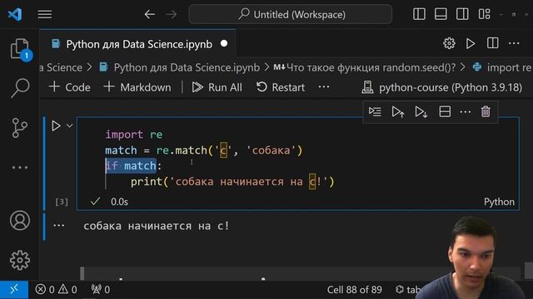
Task: Delete cell with trash icon
Action: [x=486, y=111]
